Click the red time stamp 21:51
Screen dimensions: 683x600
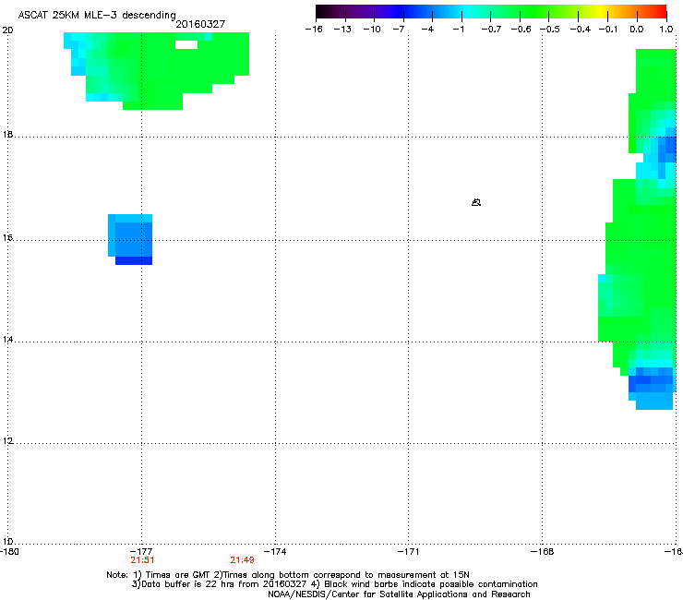[x=142, y=560]
